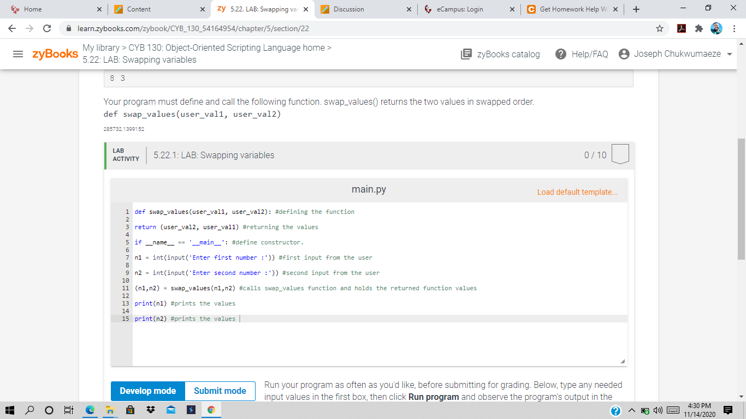Open the Windows notification center

coord(728,410)
